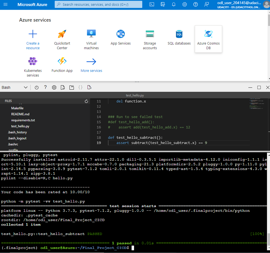Click the terminal vertical scrollbar
The height and width of the screenshot is (253, 270).
click(268, 240)
